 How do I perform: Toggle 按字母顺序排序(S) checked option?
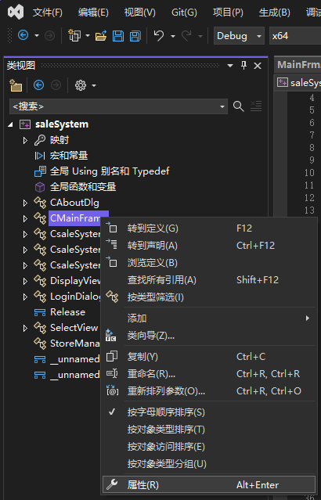209,412
